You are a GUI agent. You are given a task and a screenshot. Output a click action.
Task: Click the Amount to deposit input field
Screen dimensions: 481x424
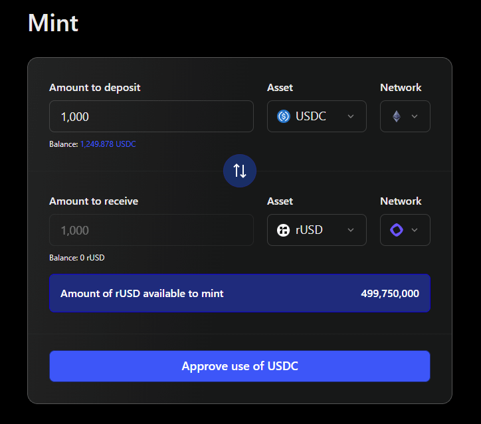151,116
